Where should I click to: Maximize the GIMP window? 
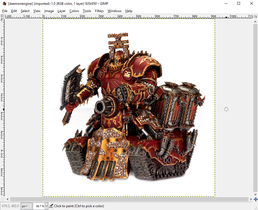click(x=239, y=4)
